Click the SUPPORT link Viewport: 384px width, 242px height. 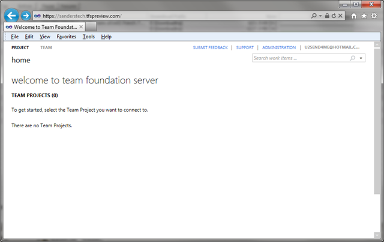click(x=245, y=47)
